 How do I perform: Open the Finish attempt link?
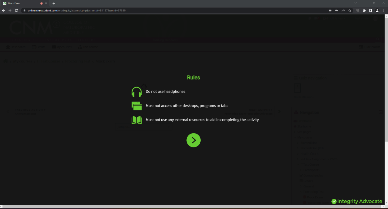[x=303, y=97]
